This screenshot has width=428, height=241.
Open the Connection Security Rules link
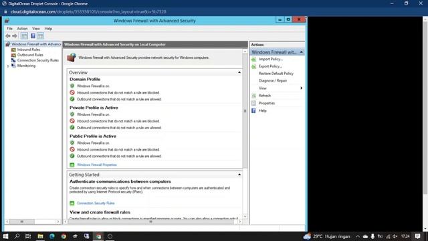click(x=96, y=203)
